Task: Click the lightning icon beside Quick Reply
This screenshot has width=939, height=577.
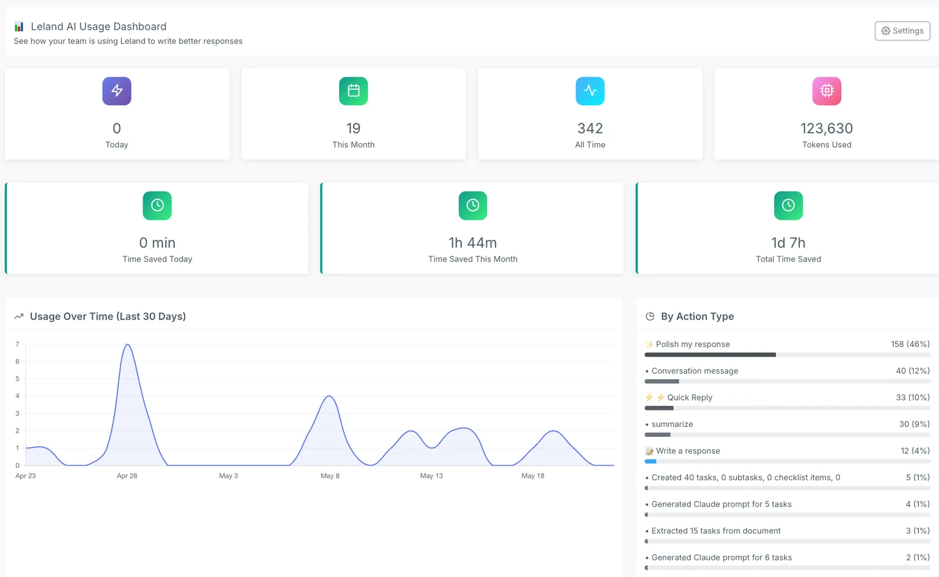Action: click(655, 398)
